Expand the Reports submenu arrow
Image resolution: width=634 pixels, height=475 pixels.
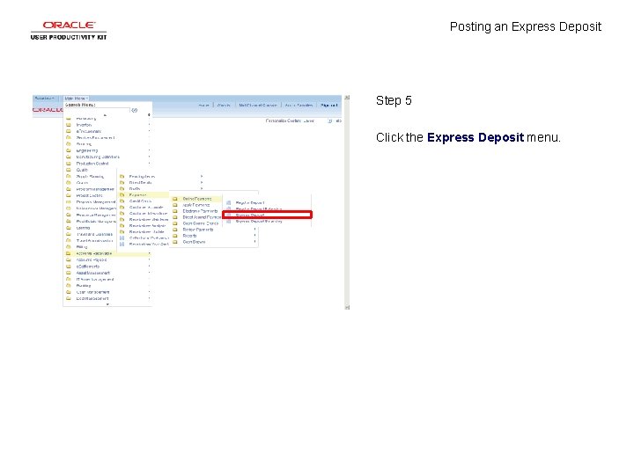tap(254, 236)
